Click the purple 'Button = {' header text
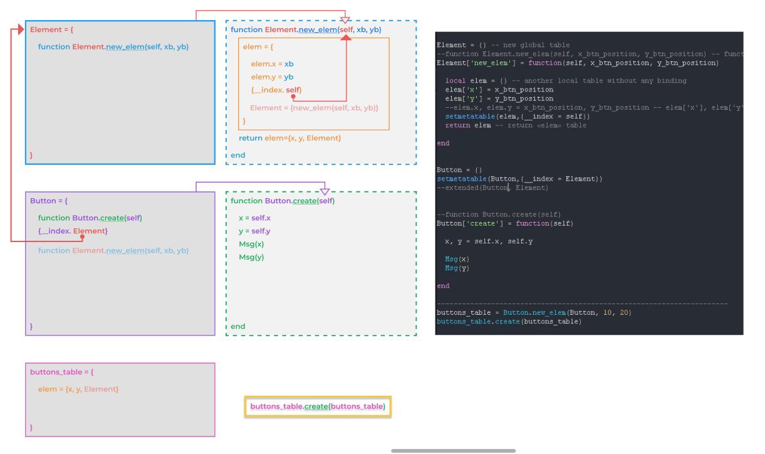This screenshot has height=454, width=765. click(x=49, y=201)
